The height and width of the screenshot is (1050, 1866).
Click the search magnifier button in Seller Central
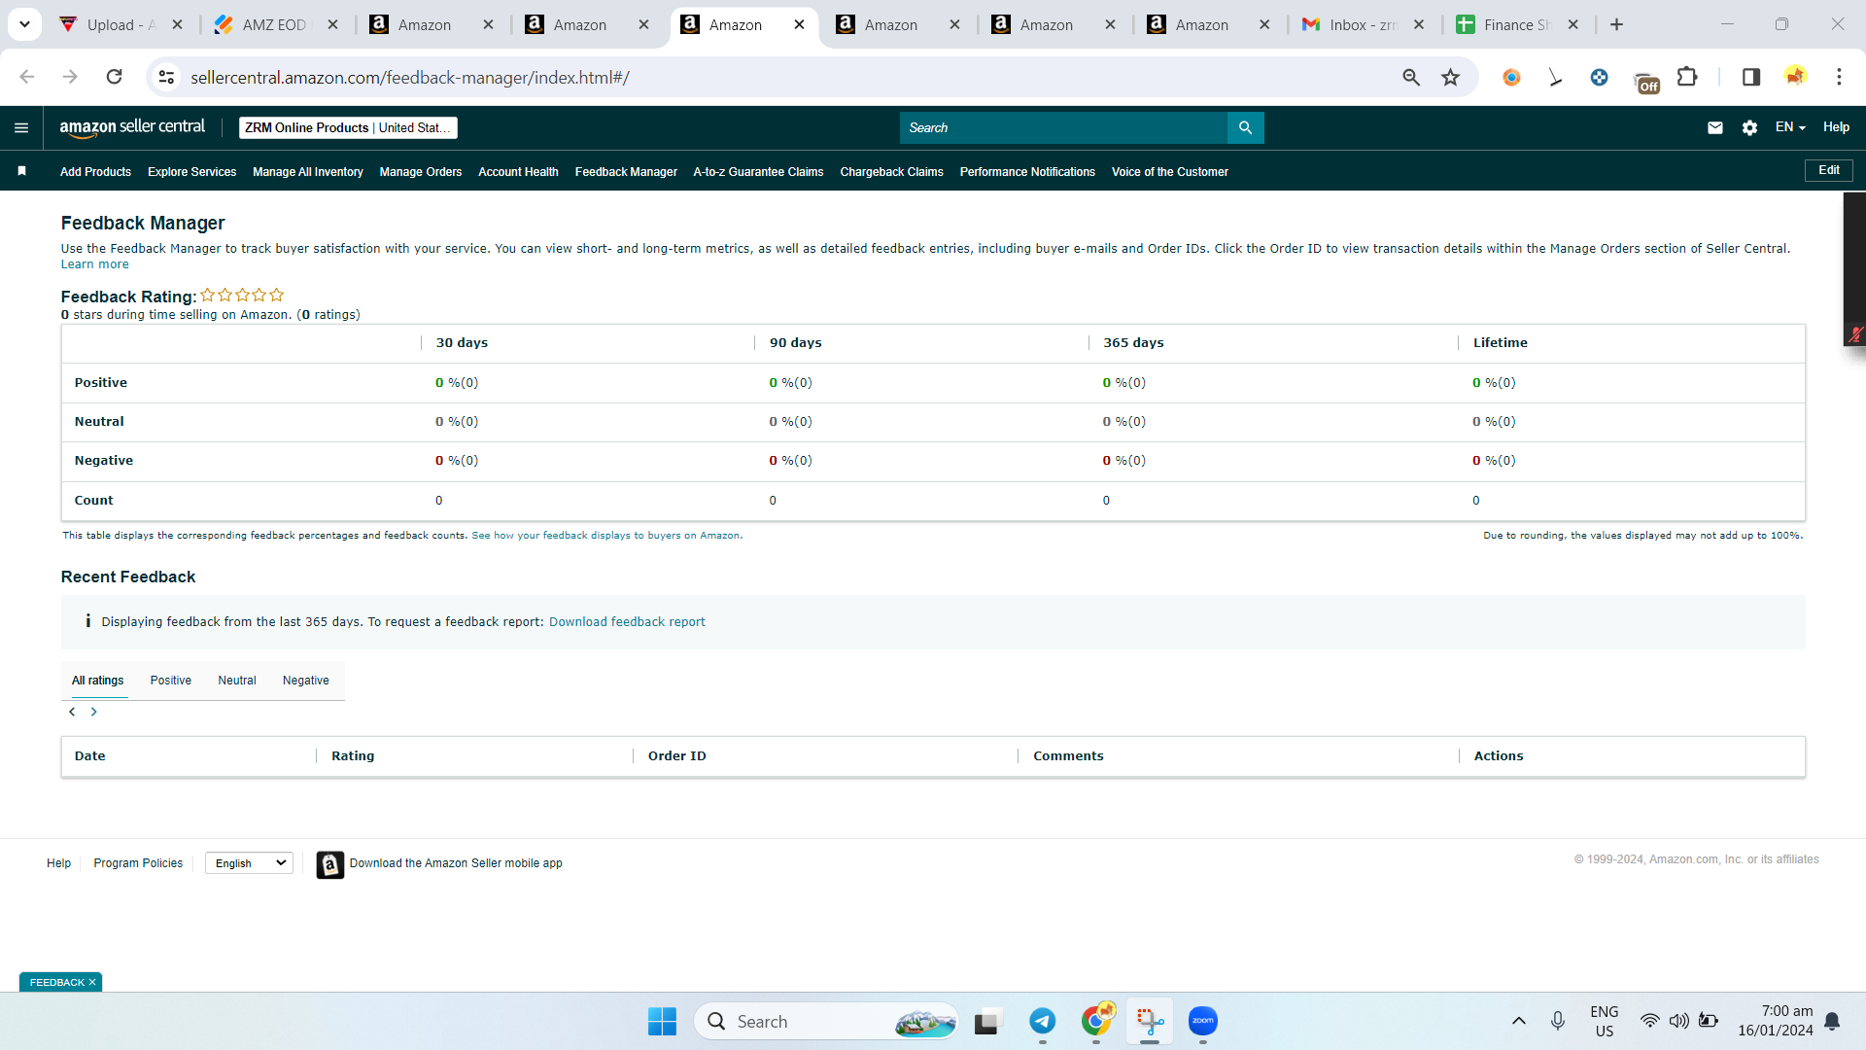tap(1245, 127)
